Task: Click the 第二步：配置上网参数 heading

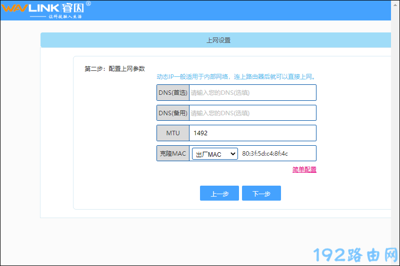Action: tap(114, 69)
